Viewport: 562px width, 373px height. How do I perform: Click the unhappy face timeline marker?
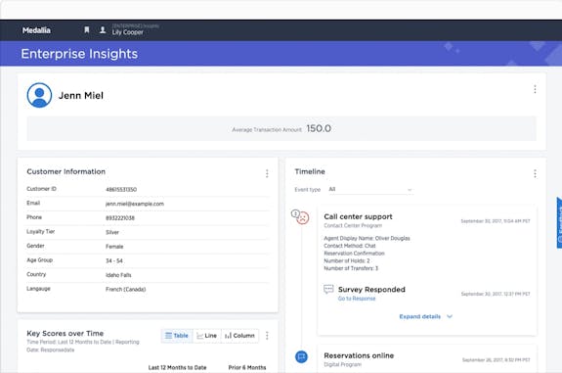pyautogui.click(x=303, y=217)
